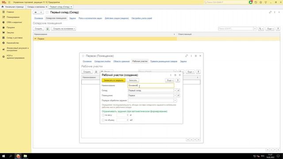This screenshot has width=283, height=159.
Task: Click Создать in Рабочие участки list
Action: (87, 72)
